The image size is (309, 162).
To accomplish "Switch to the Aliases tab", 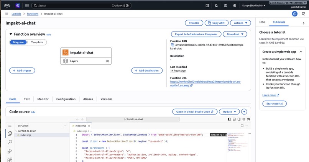I will [88, 99].
